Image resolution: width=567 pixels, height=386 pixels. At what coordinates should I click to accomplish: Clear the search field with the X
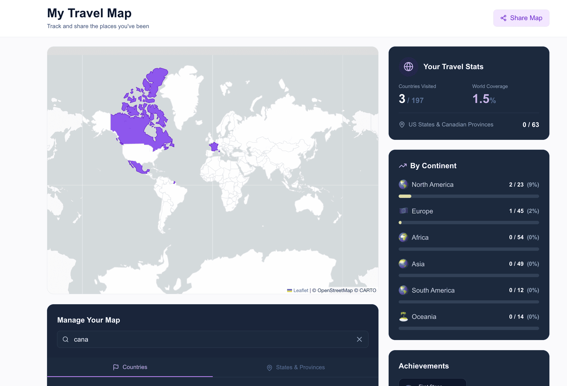pyautogui.click(x=359, y=339)
